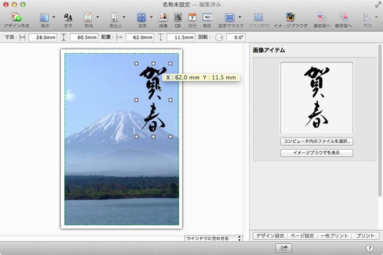Viewport: 383px width, 255px height.
Task: Send object to back with 最背面へ
Action: point(344,18)
